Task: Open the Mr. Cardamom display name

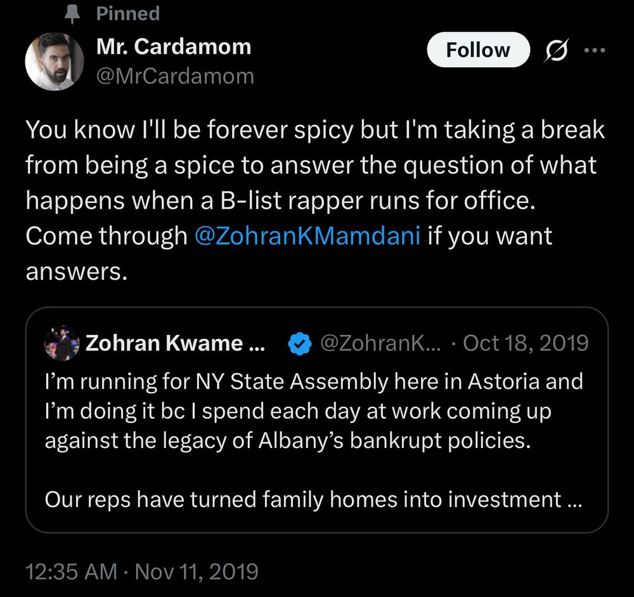Action: 174,46
